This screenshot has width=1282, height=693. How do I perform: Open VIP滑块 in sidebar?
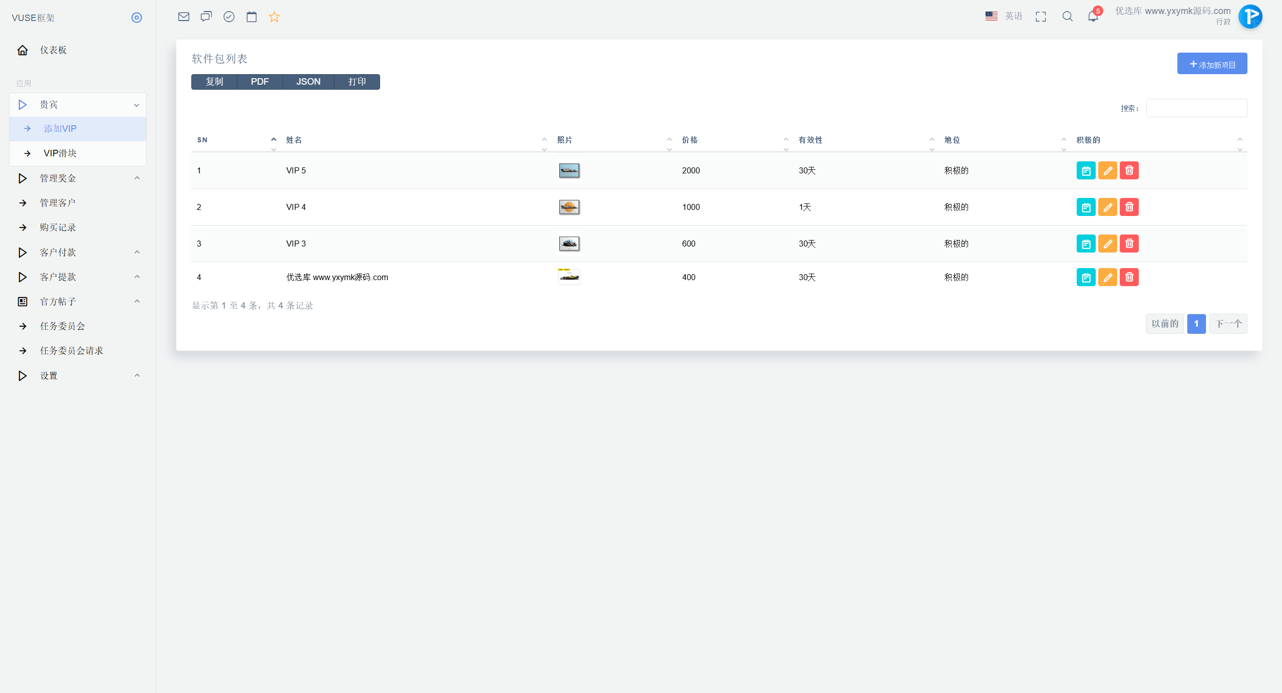point(78,153)
